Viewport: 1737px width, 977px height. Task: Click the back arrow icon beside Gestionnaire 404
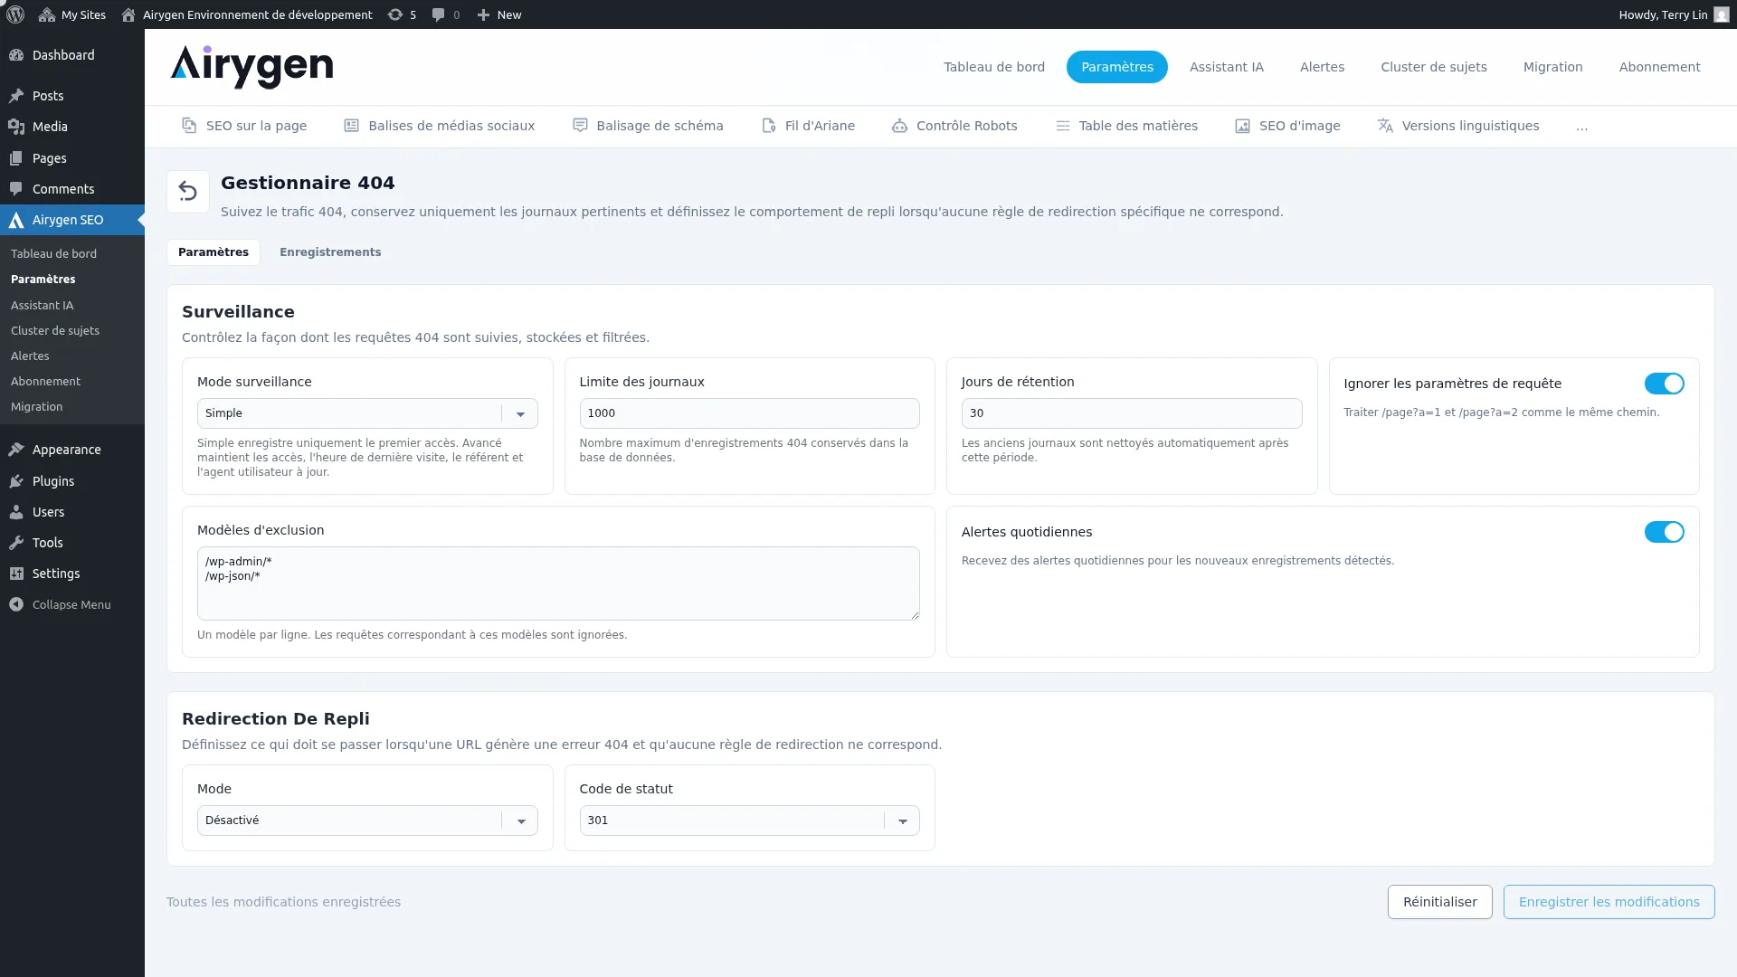click(x=188, y=192)
